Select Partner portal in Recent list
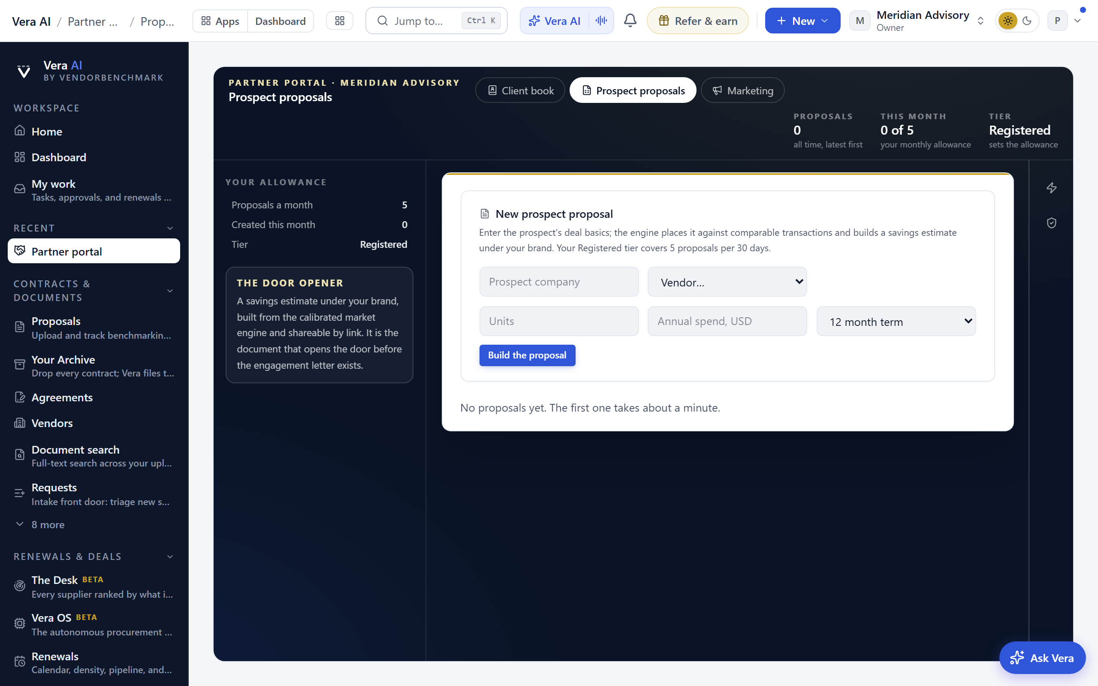The width and height of the screenshot is (1098, 686). point(94,251)
